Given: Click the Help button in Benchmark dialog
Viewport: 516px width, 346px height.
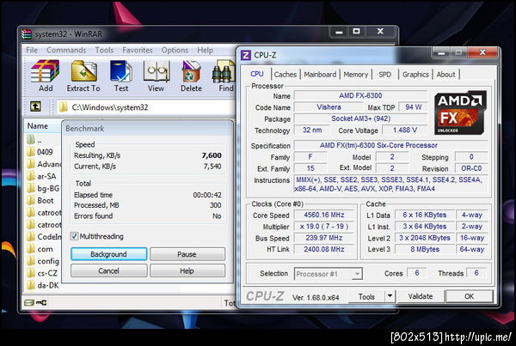Looking at the screenshot, I should point(187,270).
